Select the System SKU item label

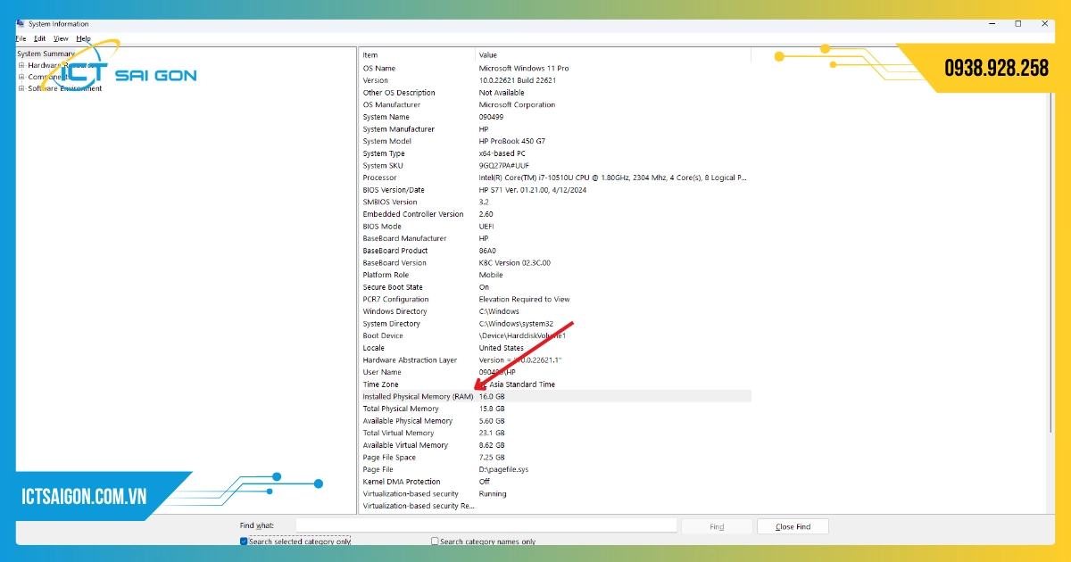(x=382, y=166)
